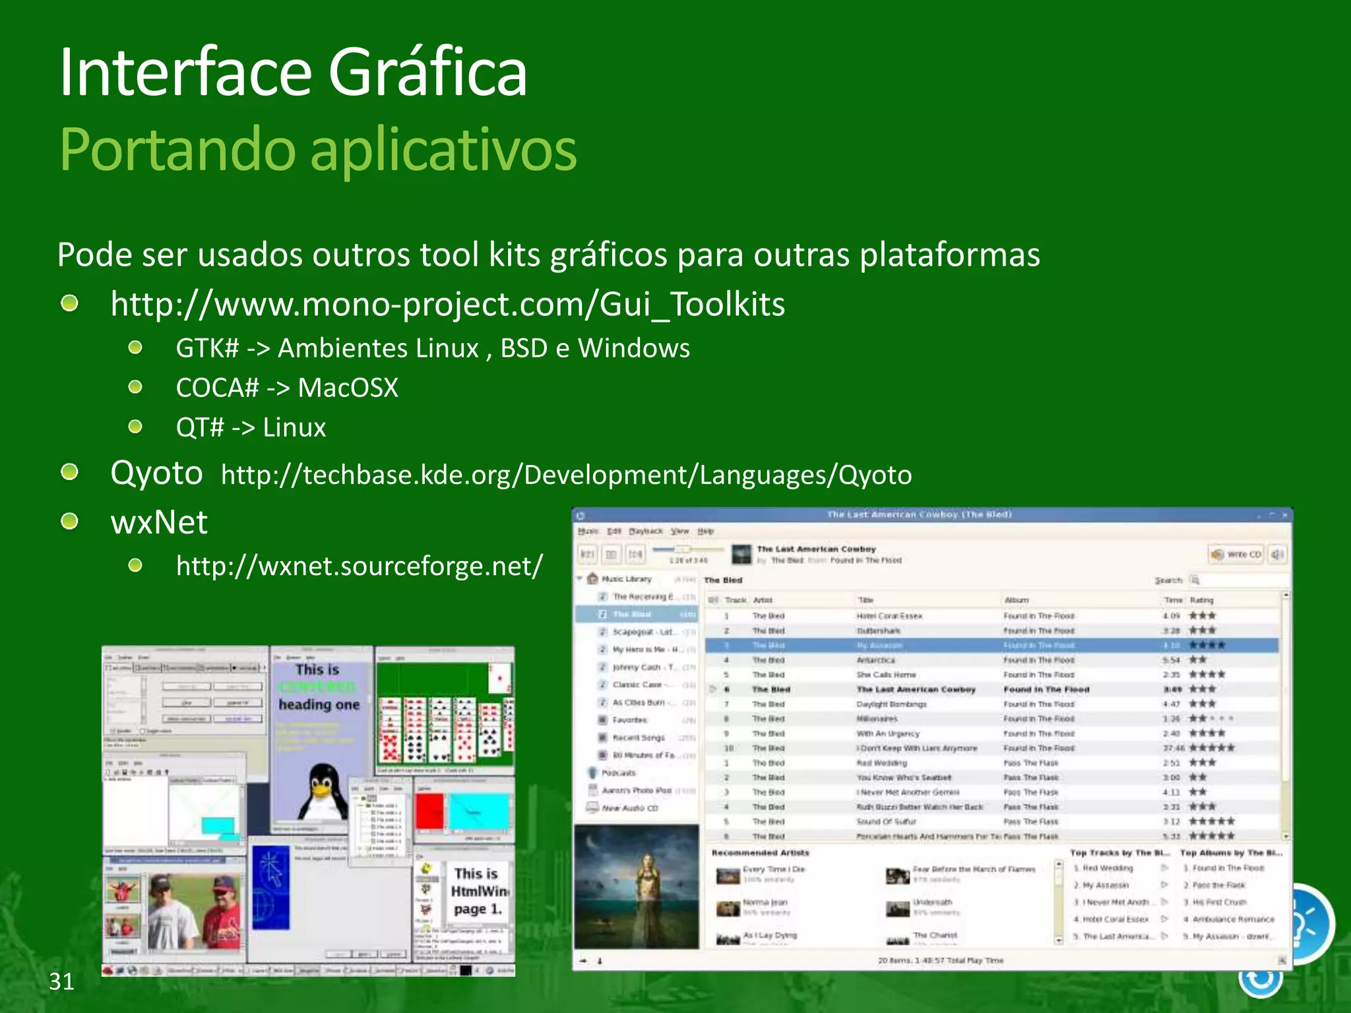The width and height of the screenshot is (1351, 1013).
Task: Click the play arrow beside Hotel Coral Essex top track
Action: [x=1164, y=919]
